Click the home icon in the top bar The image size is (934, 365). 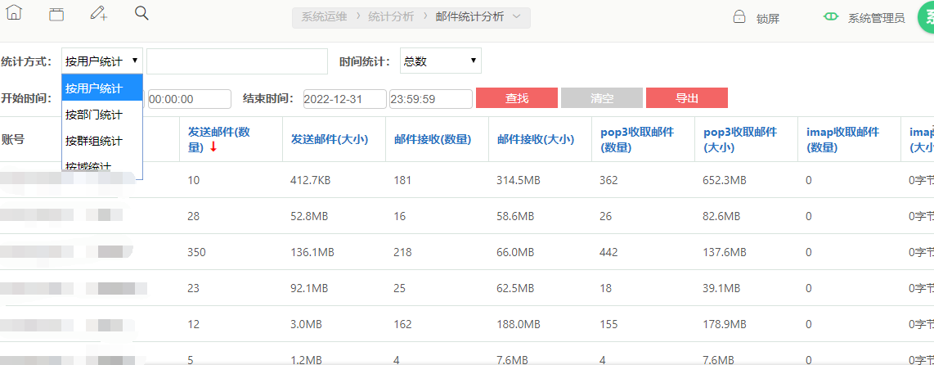pyautogui.click(x=14, y=14)
